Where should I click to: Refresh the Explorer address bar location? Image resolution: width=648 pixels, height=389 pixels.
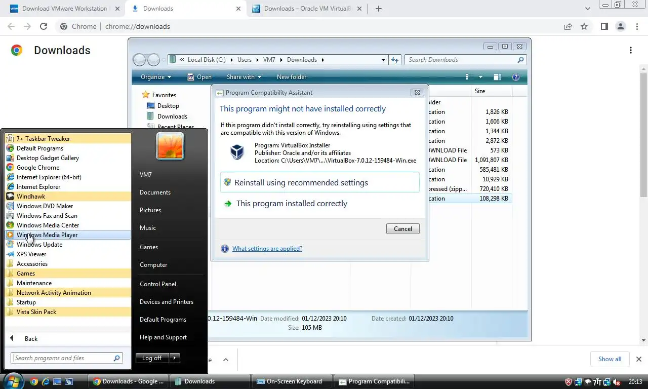(395, 60)
